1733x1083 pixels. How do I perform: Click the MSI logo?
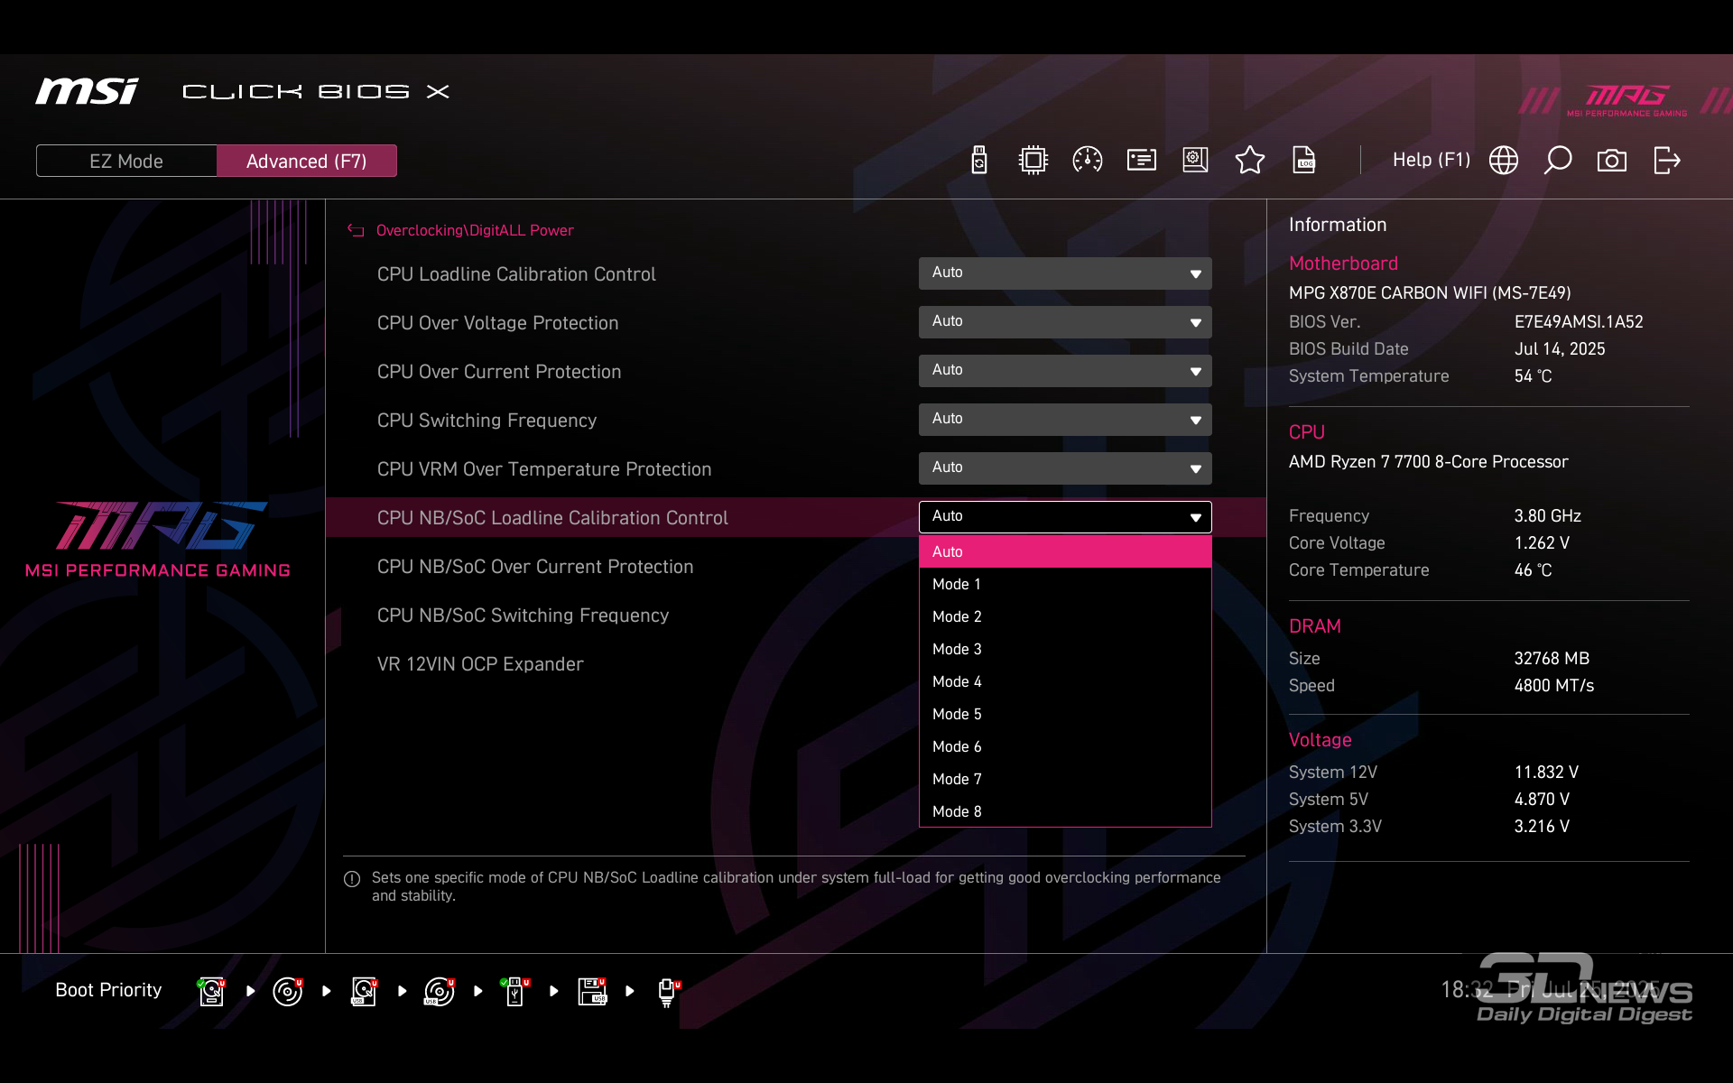coord(87,91)
